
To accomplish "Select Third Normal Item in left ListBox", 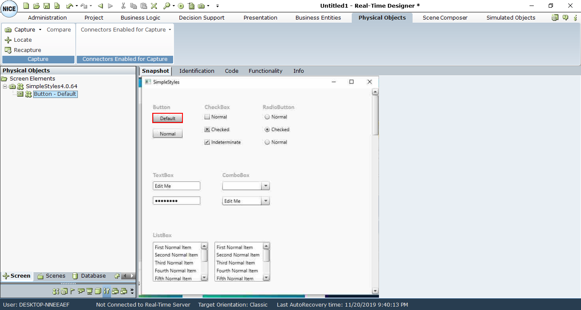I will (x=174, y=263).
